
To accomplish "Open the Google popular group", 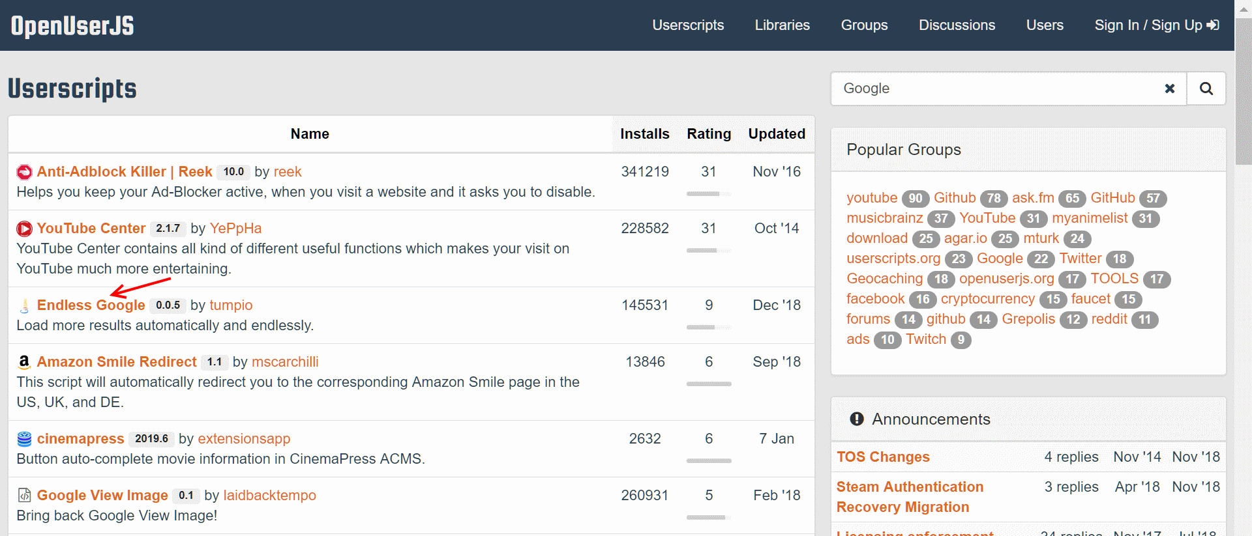I will pyautogui.click(x=1000, y=259).
